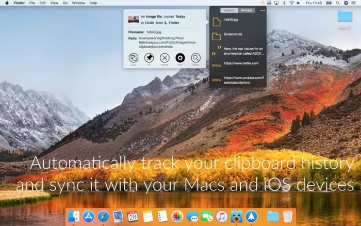Click the clipboard app menu bar icon
Viewport: 361px width, 226px height.
(x=262, y=3)
